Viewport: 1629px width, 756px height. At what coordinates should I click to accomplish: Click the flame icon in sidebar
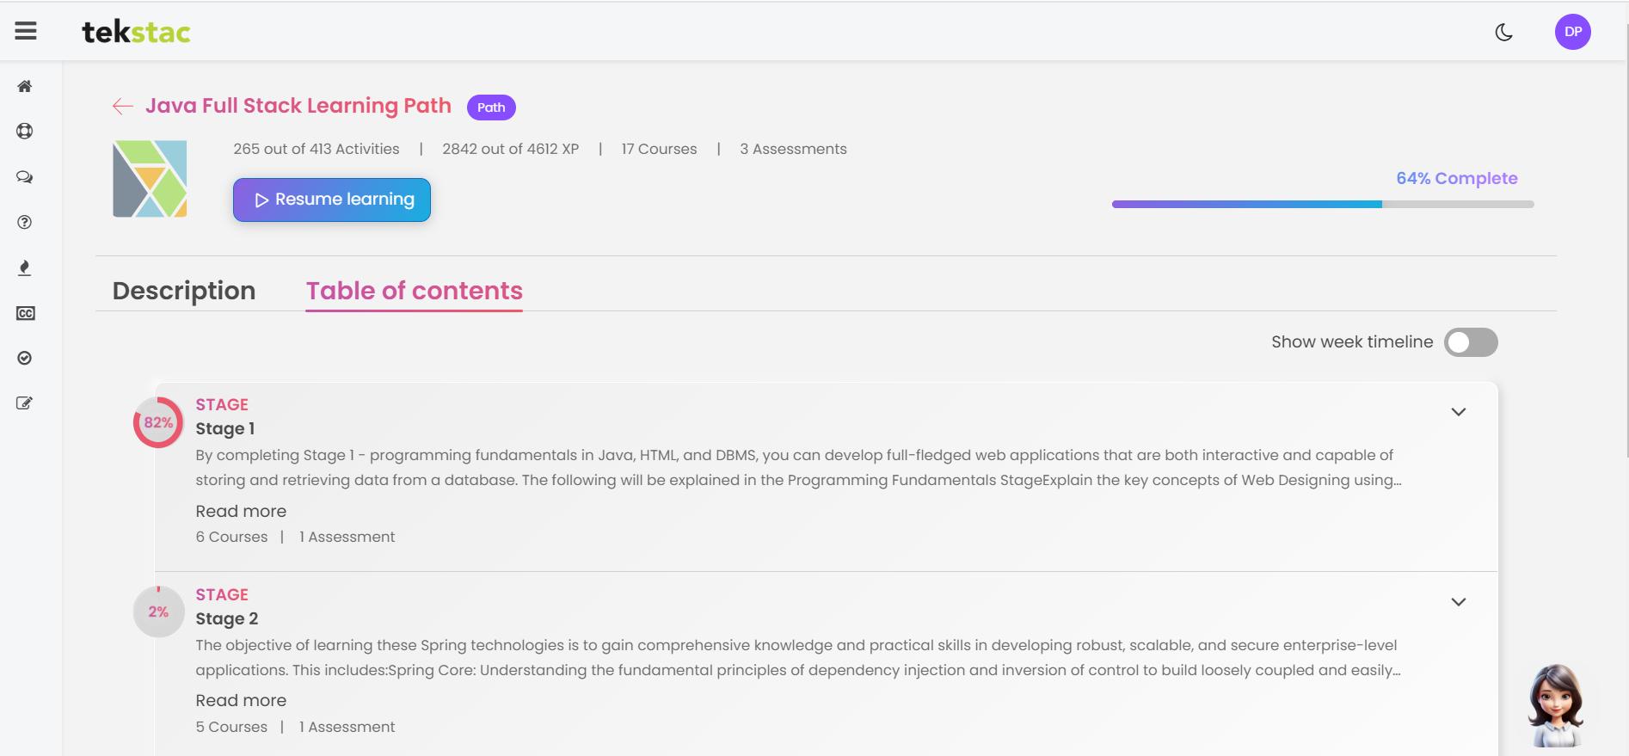point(25,268)
